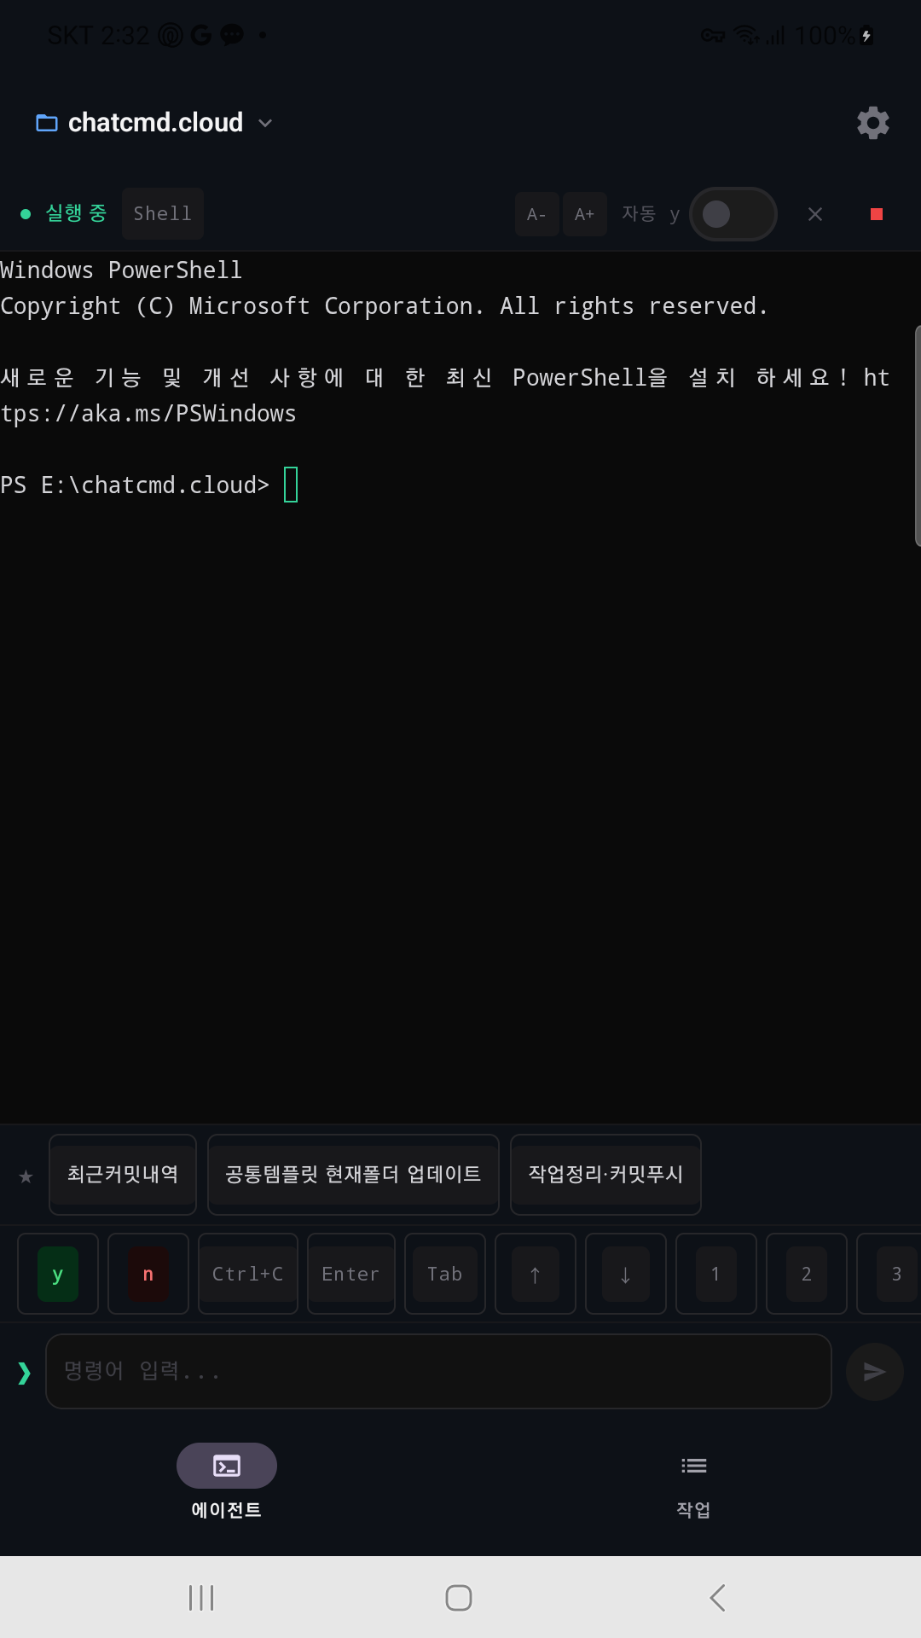
Task: Decrease font size with A-
Action: click(536, 214)
